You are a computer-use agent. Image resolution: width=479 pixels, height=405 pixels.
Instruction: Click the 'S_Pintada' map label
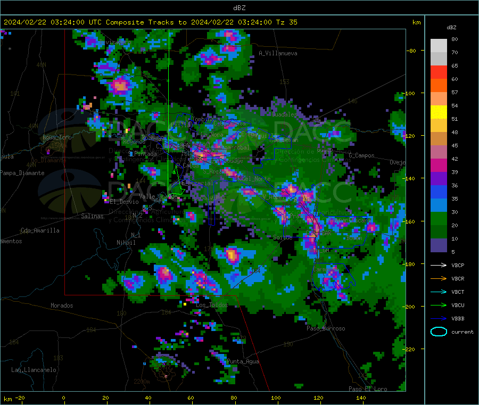click(x=143, y=154)
